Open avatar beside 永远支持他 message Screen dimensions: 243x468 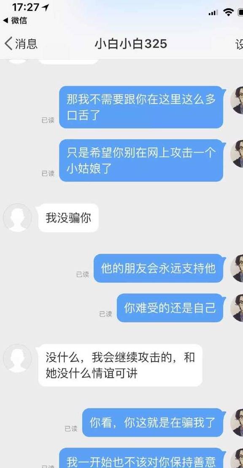point(237,268)
